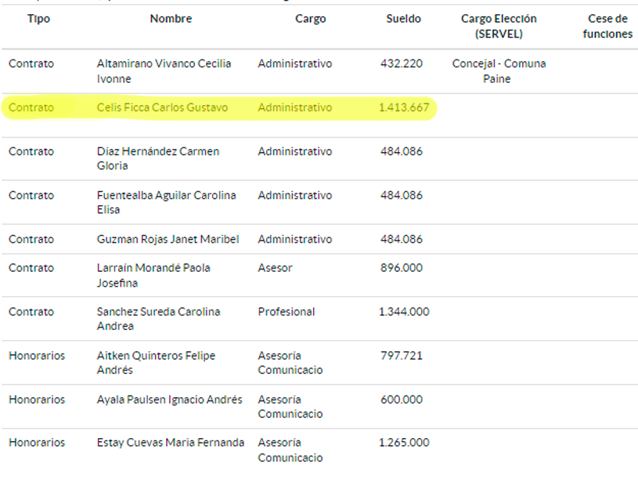Click the Nombre column header
The width and height of the screenshot is (638, 478).
[x=171, y=19]
